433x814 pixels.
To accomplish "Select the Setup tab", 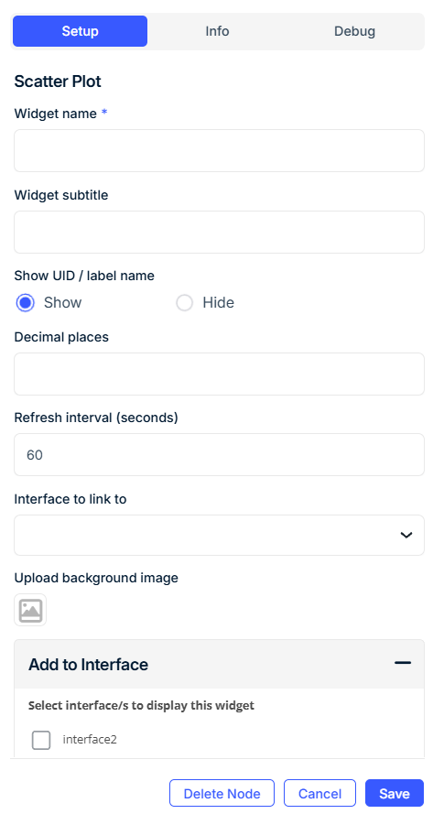I will point(80,31).
